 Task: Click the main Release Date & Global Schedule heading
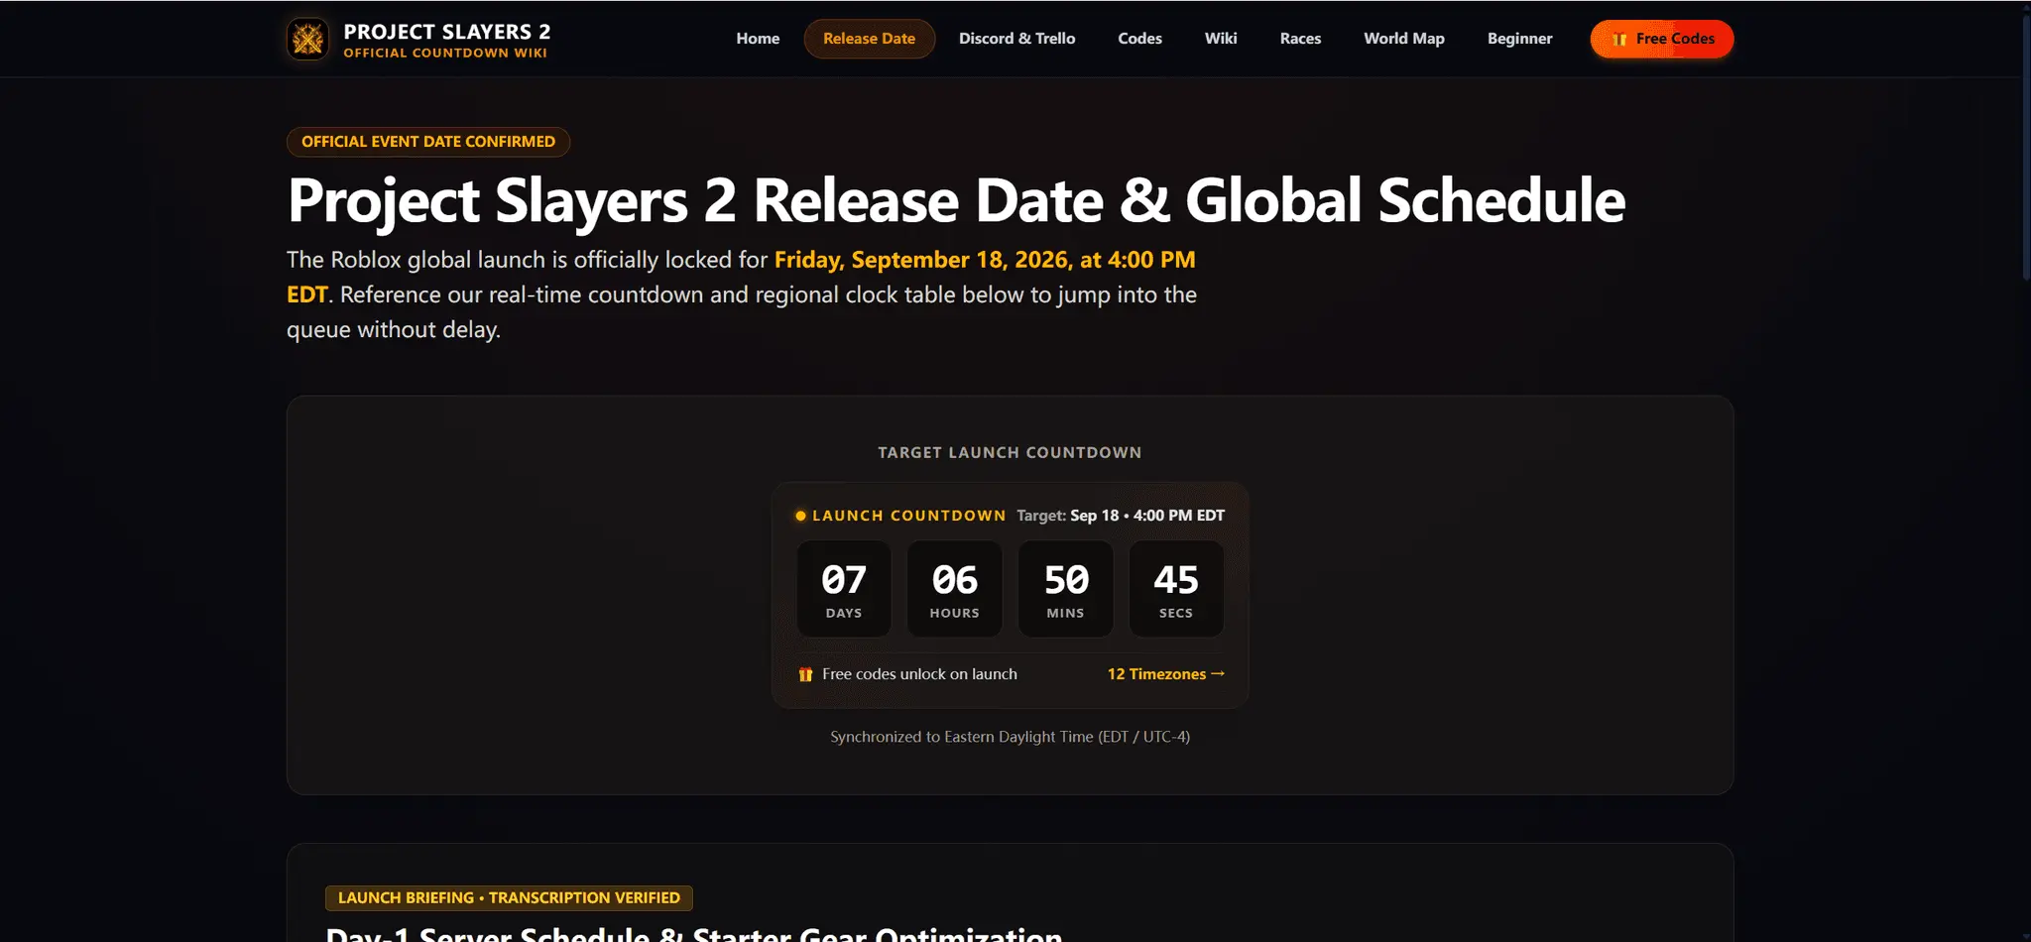pyautogui.click(x=956, y=200)
